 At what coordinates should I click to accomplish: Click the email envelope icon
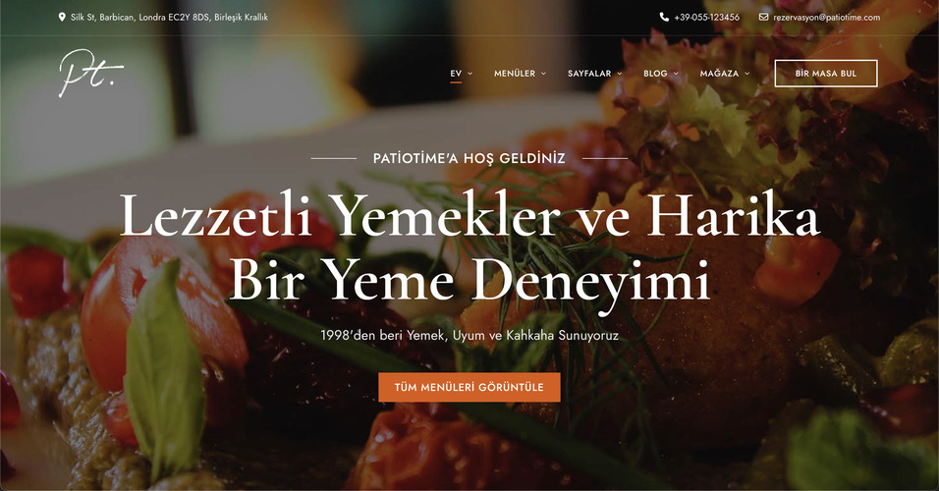click(763, 17)
